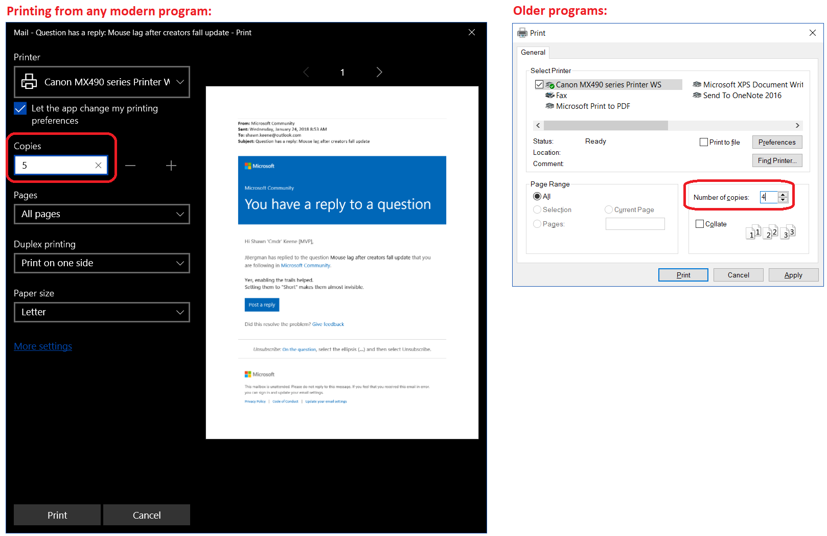This screenshot has width=827, height=536.
Task: Click Print in the modern dialog
Action: [x=57, y=515]
